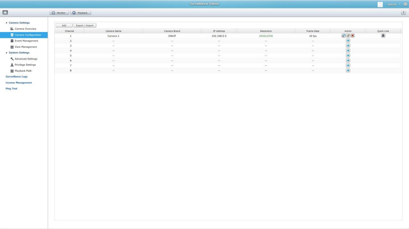This screenshot has width=409, height=229.
Task: Click the Camera Overview list icon
Action: click(12, 29)
